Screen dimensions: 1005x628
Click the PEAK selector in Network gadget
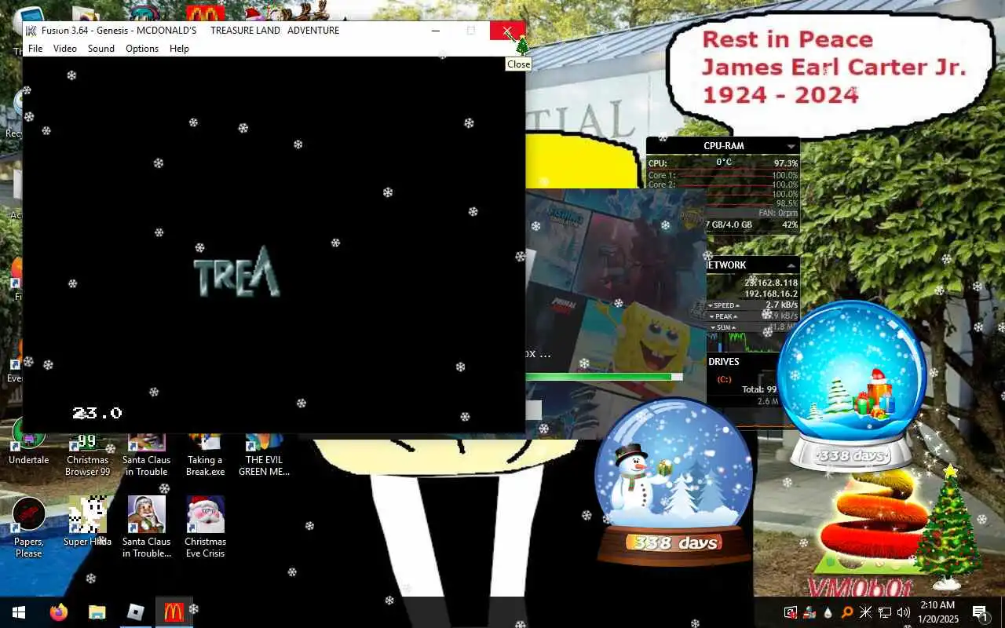pyautogui.click(x=723, y=316)
